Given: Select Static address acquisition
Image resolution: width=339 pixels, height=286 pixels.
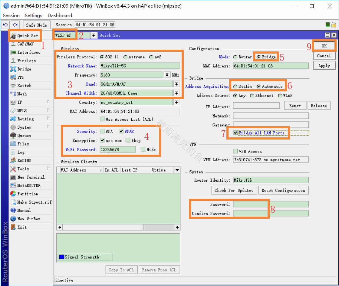Looking at the screenshot, I should pyautogui.click(x=235, y=87).
